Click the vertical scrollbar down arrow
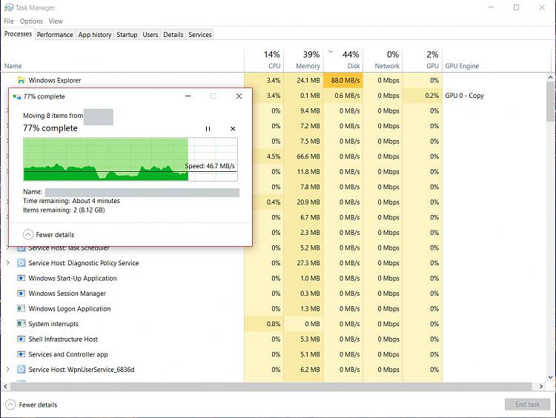The height and width of the screenshot is (418, 556). (x=550, y=377)
